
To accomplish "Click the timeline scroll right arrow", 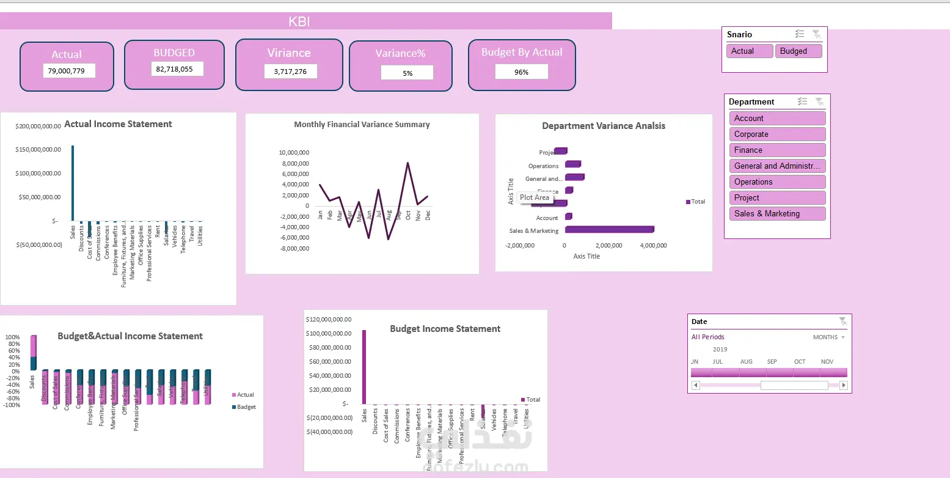I will point(844,385).
